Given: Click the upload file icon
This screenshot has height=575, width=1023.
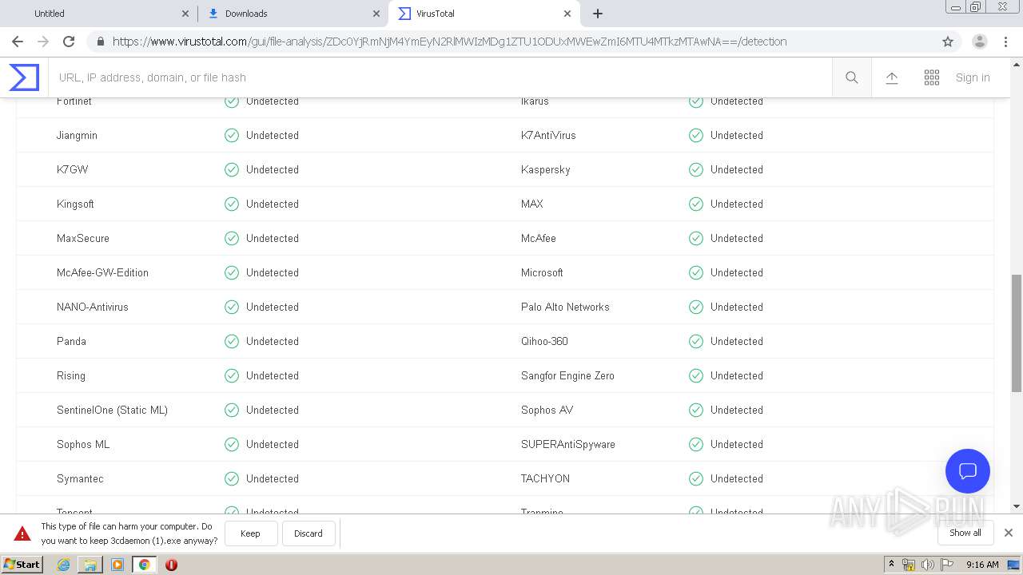Looking at the screenshot, I should click(x=892, y=77).
